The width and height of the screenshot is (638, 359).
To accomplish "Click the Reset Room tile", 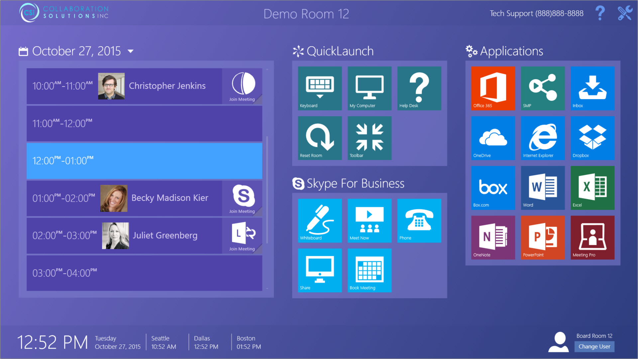I will coord(320,138).
